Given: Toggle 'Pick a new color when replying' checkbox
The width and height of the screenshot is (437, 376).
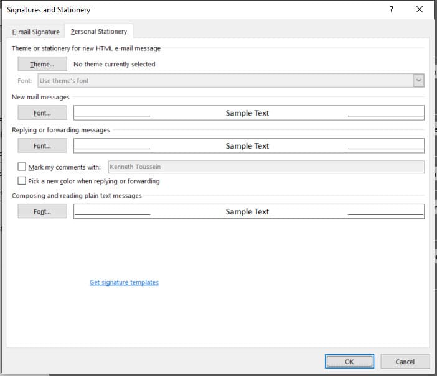Looking at the screenshot, I should (22, 181).
